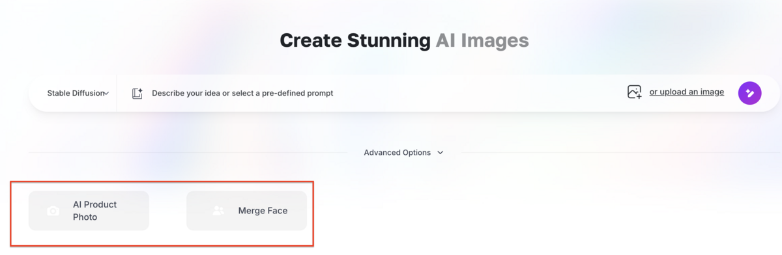Click the people icon in Merge Face

click(218, 211)
